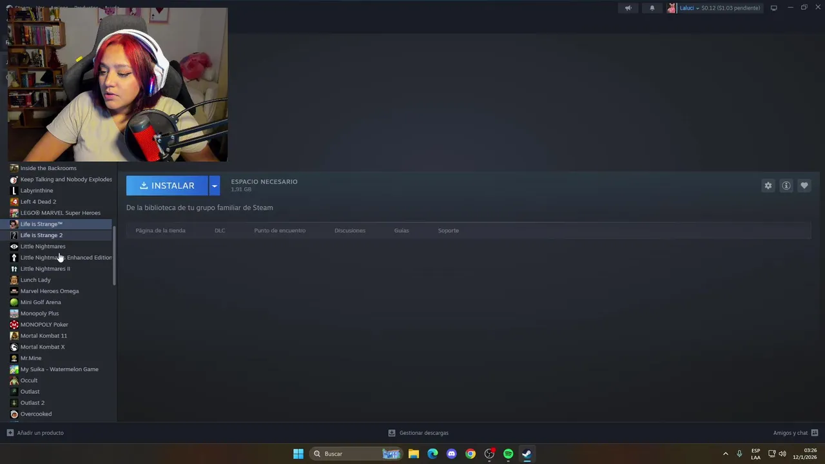This screenshot has width=825, height=464.
Task: Select Outlast 2
Action: (32, 403)
